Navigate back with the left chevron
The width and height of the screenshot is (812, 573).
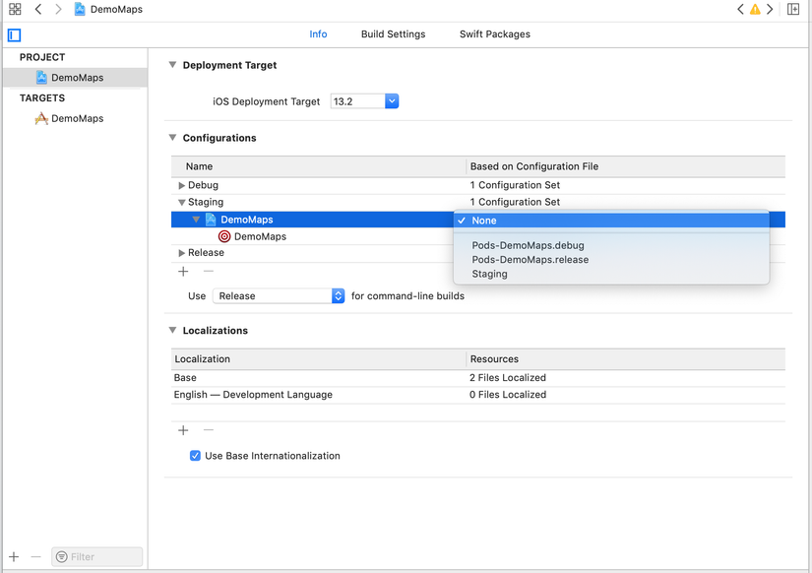(x=38, y=9)
